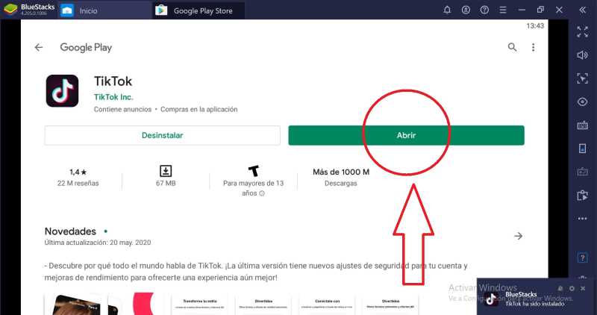Open more options ellipsis in sidebar
Screen dimensions: 597x315
[583, 219]
